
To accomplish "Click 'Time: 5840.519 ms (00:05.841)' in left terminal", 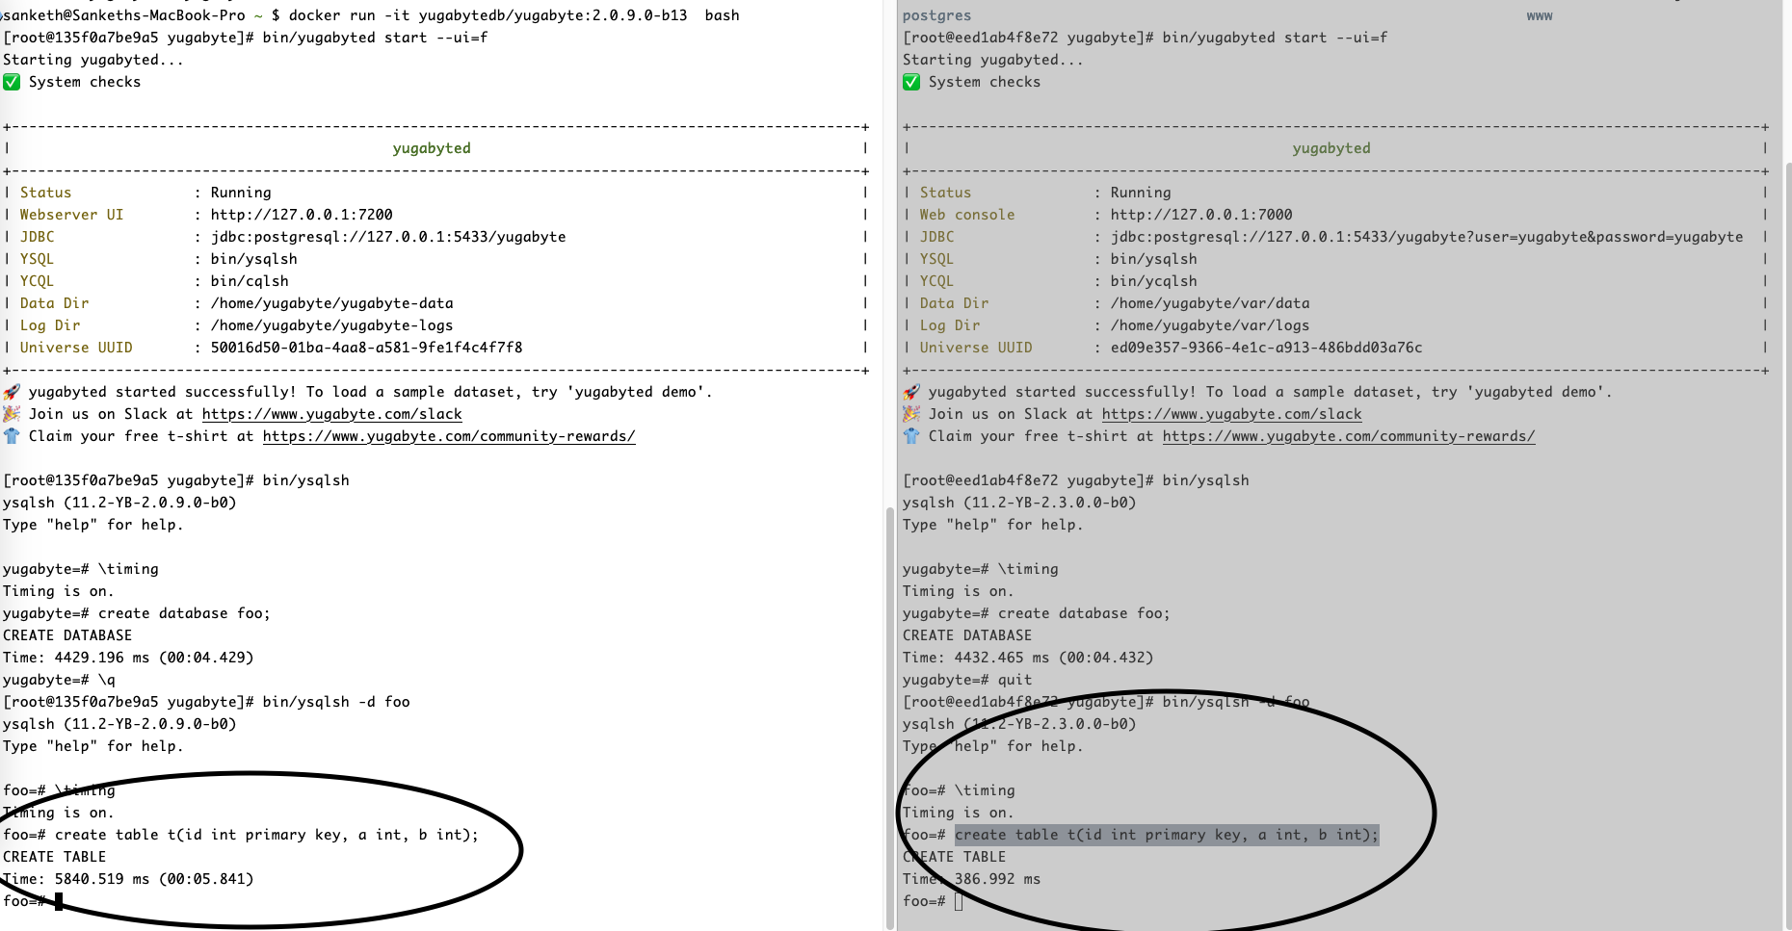I will point(128,879).
